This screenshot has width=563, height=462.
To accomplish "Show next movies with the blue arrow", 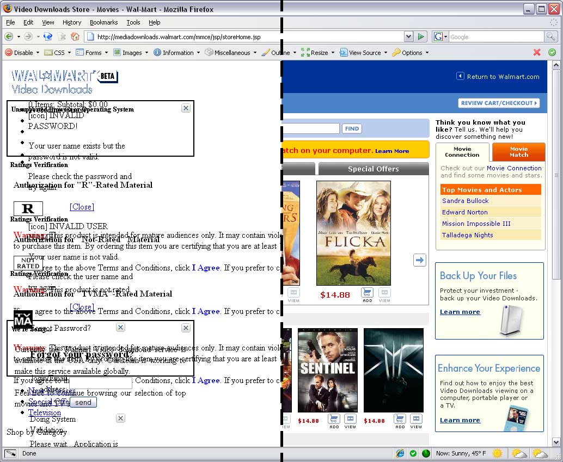I will coord(419,260).
